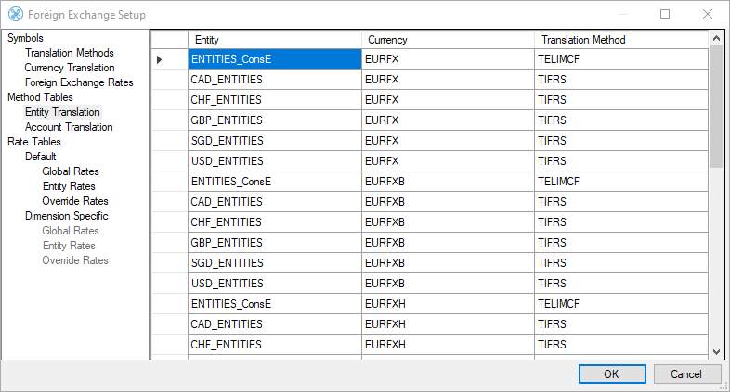Click the Translation Method column header
Image resolution: width=730 pixels, height=392 pixels.
620,40
